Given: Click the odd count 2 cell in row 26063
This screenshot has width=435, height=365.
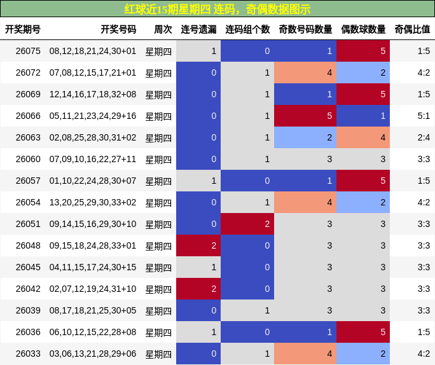Looking at the screenshot, I should (x=305, y=137).
